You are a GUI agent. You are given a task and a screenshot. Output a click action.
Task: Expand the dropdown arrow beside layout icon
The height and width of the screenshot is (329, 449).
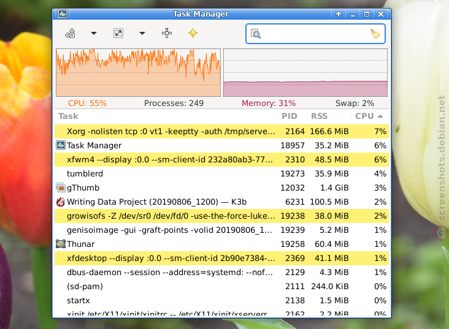142,33
